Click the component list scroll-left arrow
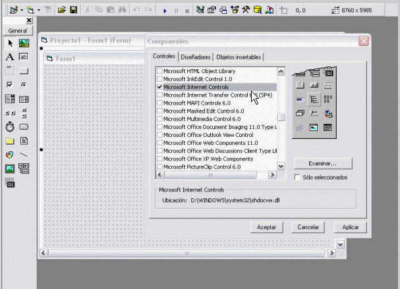Viewport: 400px width, 289px height. (159, 174)
